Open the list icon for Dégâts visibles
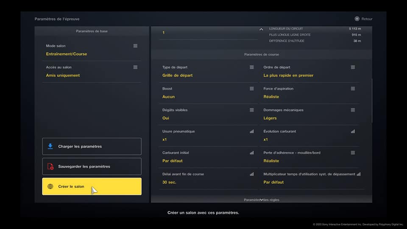The height and width of the screenshot is (229, 407). (x=251, y=110)
